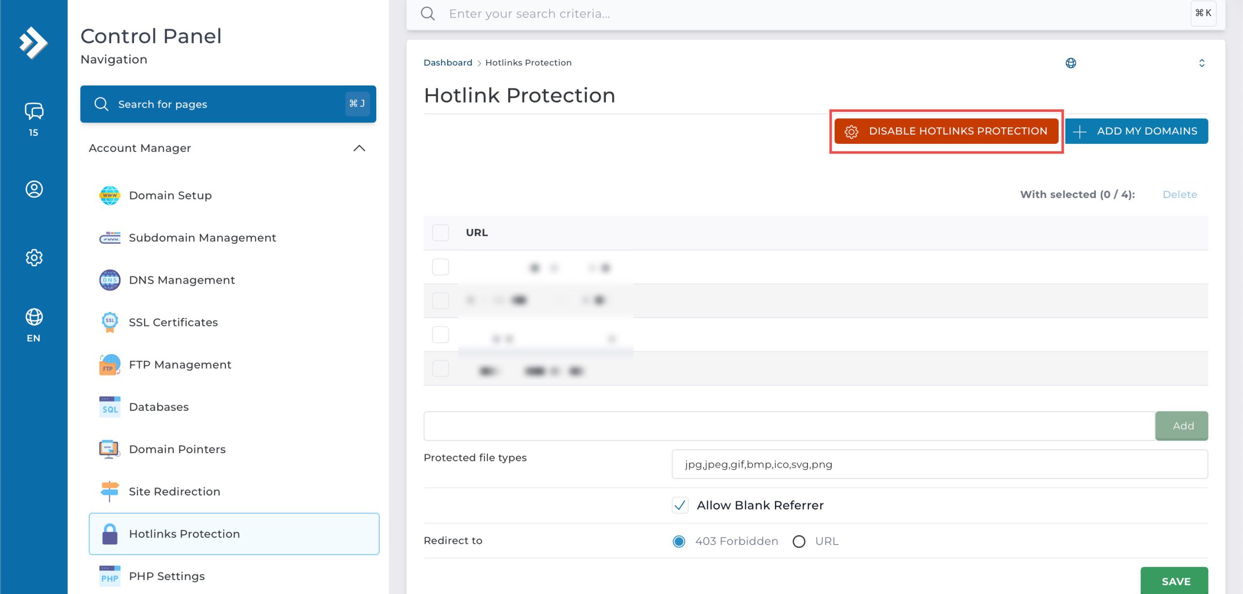Open the settings gear in left sidebar
Viewport: 1243px width, 594px height.
[x=34, y=257]
